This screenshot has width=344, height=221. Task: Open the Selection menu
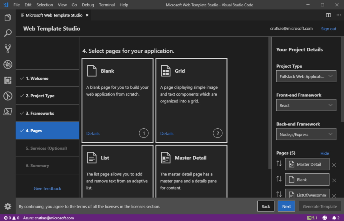coord(45,5)
